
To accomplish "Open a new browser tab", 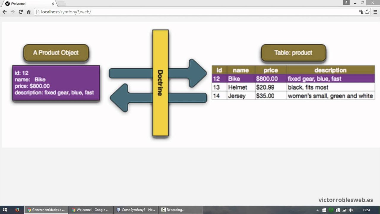I will point(61,4).
